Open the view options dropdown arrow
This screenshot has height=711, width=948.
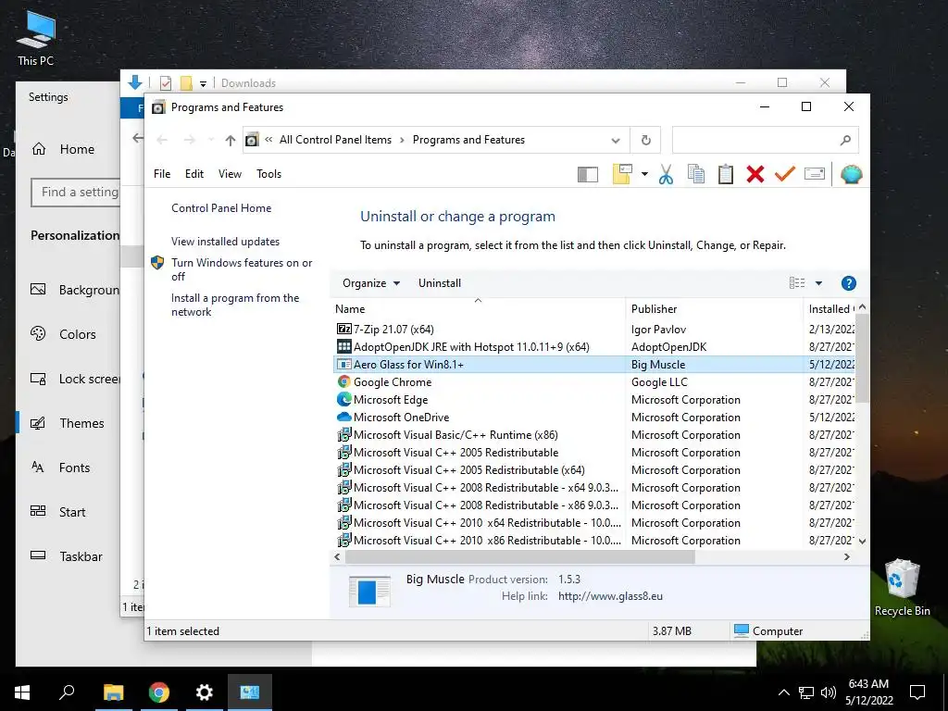(x=818, y=283)
